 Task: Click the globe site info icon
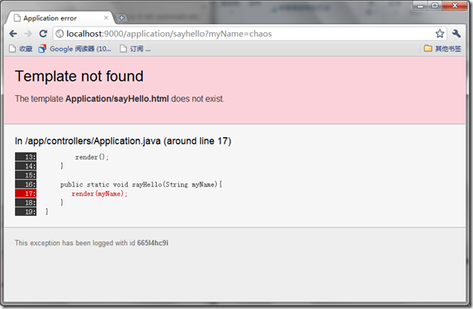[x=59, y=34]
